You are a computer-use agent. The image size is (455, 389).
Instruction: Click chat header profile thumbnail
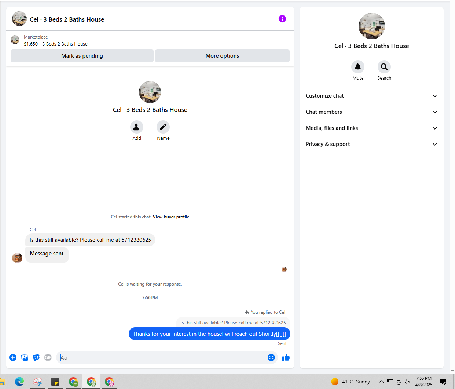pos(19,19)
